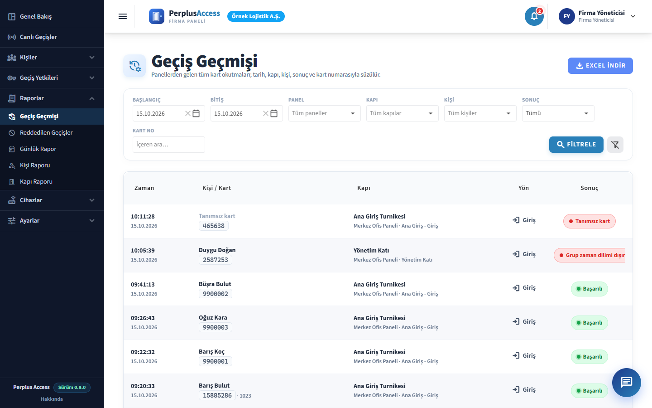Open the Bitiş date calendar picker
Viewport: 652px width, 408px height.
274,113
